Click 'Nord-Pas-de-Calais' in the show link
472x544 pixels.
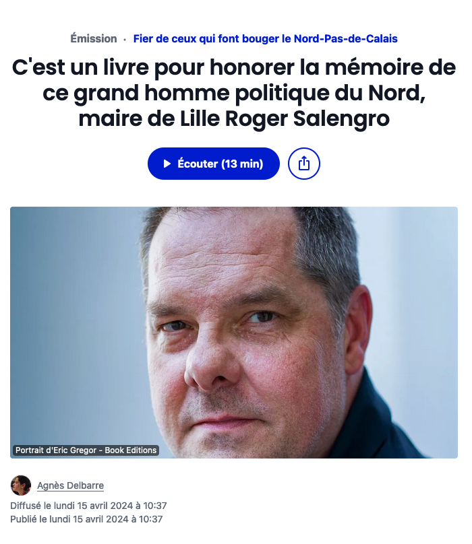click(x=345, y=38)
